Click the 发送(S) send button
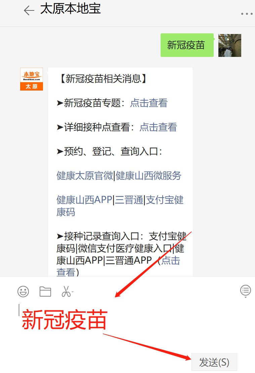 (214, 362)
